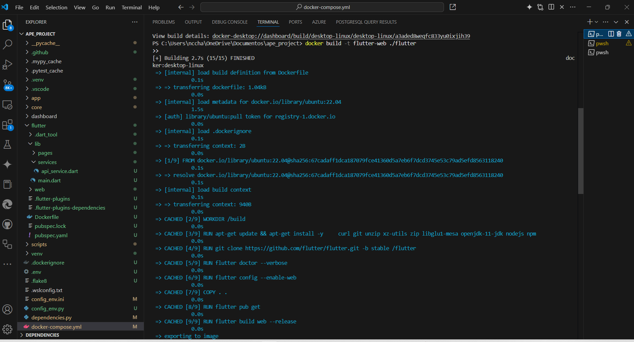This screenshot has height=342, width=634.
Task: Open docker-compose.yml file in explorer
Action: pos(81,327)
